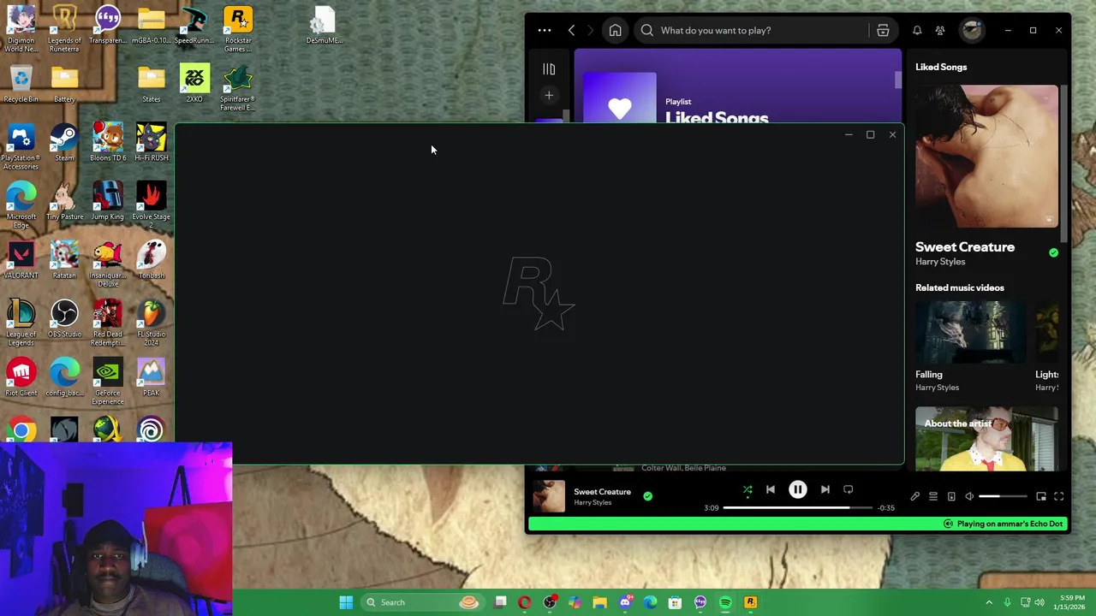Open Harry Styles link under now-playing title
The image size is (1096, 616).
click(x=593, y=503)
